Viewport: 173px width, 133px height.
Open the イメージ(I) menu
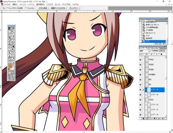[x=22, y=4]
